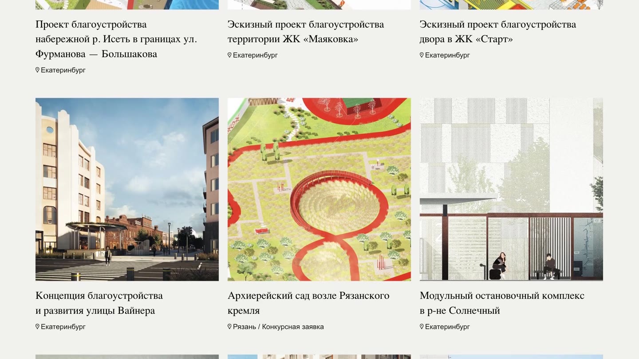The width and height of the screenshot is (639, 359).
Task: Click the location pin under ЖК «Старт»
Action: point(422,55)
